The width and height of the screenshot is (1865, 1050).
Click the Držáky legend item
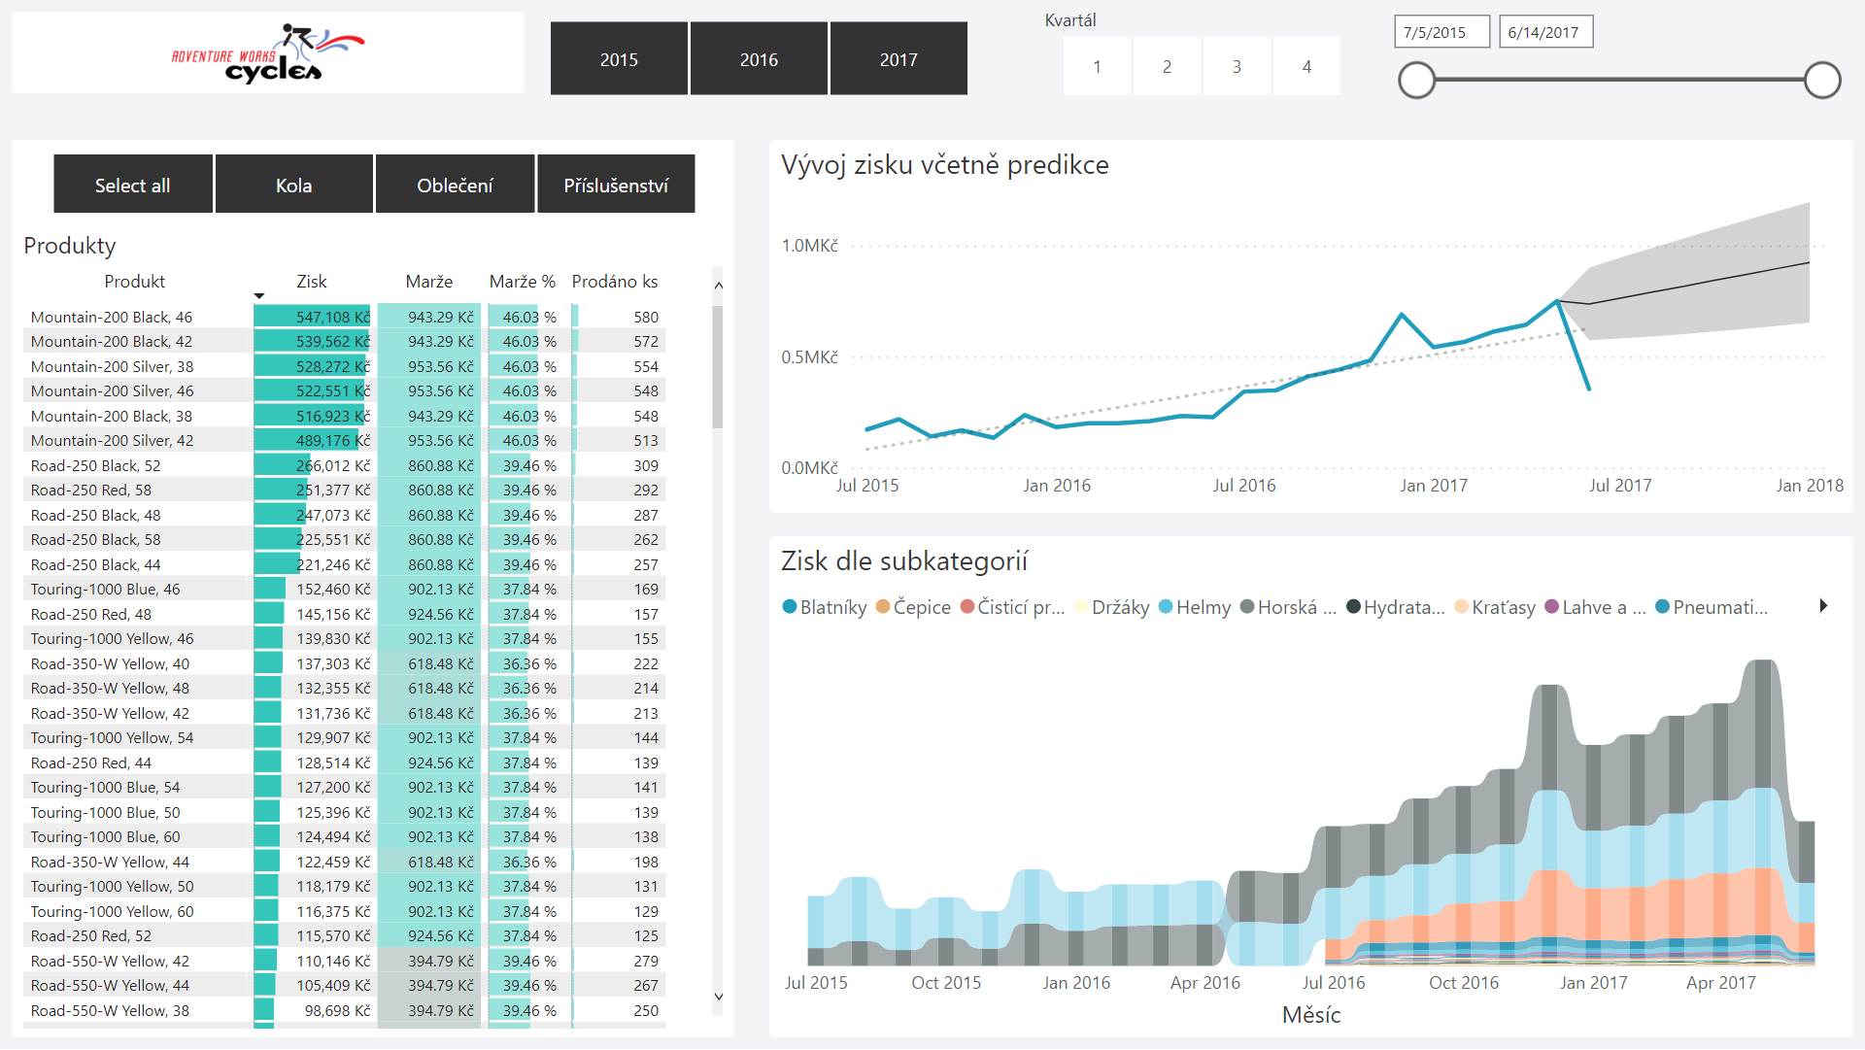coord(1111,607)
